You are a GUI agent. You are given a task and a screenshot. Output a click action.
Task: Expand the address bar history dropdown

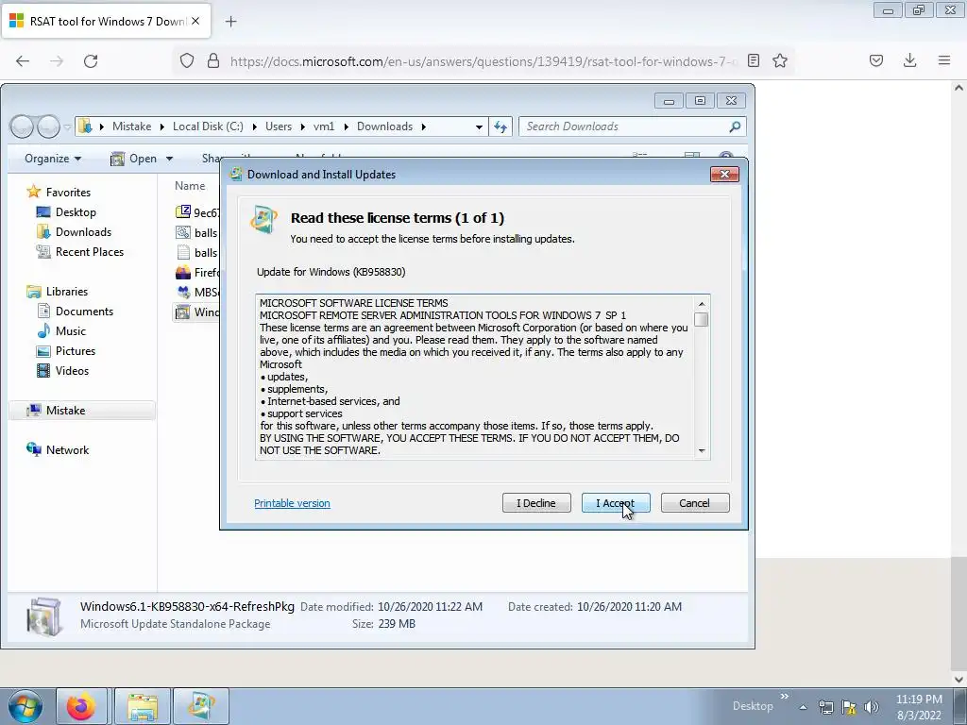click(x=479, y=127)
